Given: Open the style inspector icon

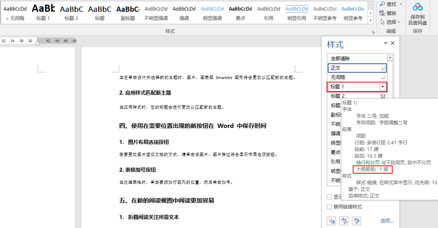Looking at the screenshot, I should 344,221.
